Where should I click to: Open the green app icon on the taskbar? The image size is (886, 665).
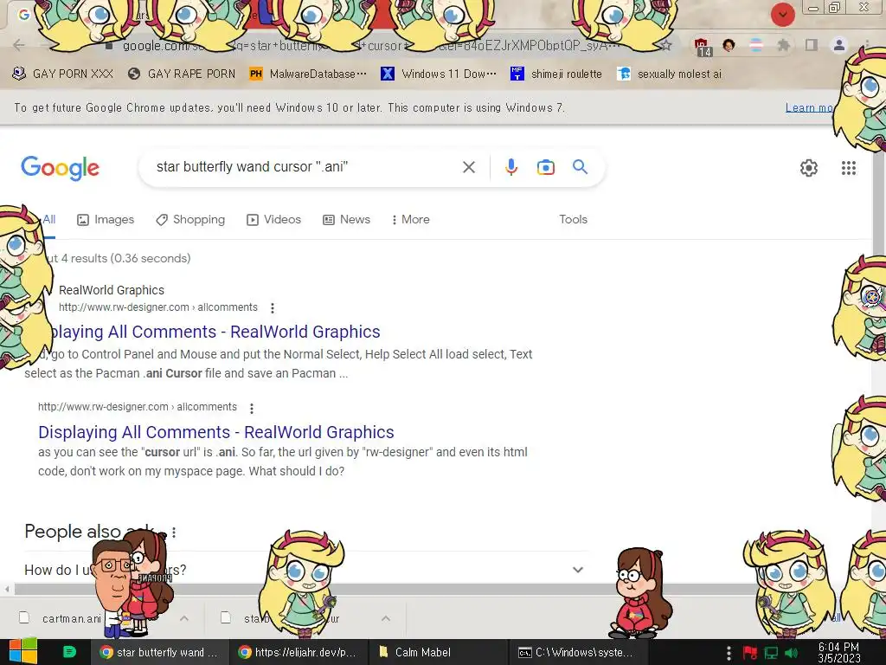click(x=69, y=651)
